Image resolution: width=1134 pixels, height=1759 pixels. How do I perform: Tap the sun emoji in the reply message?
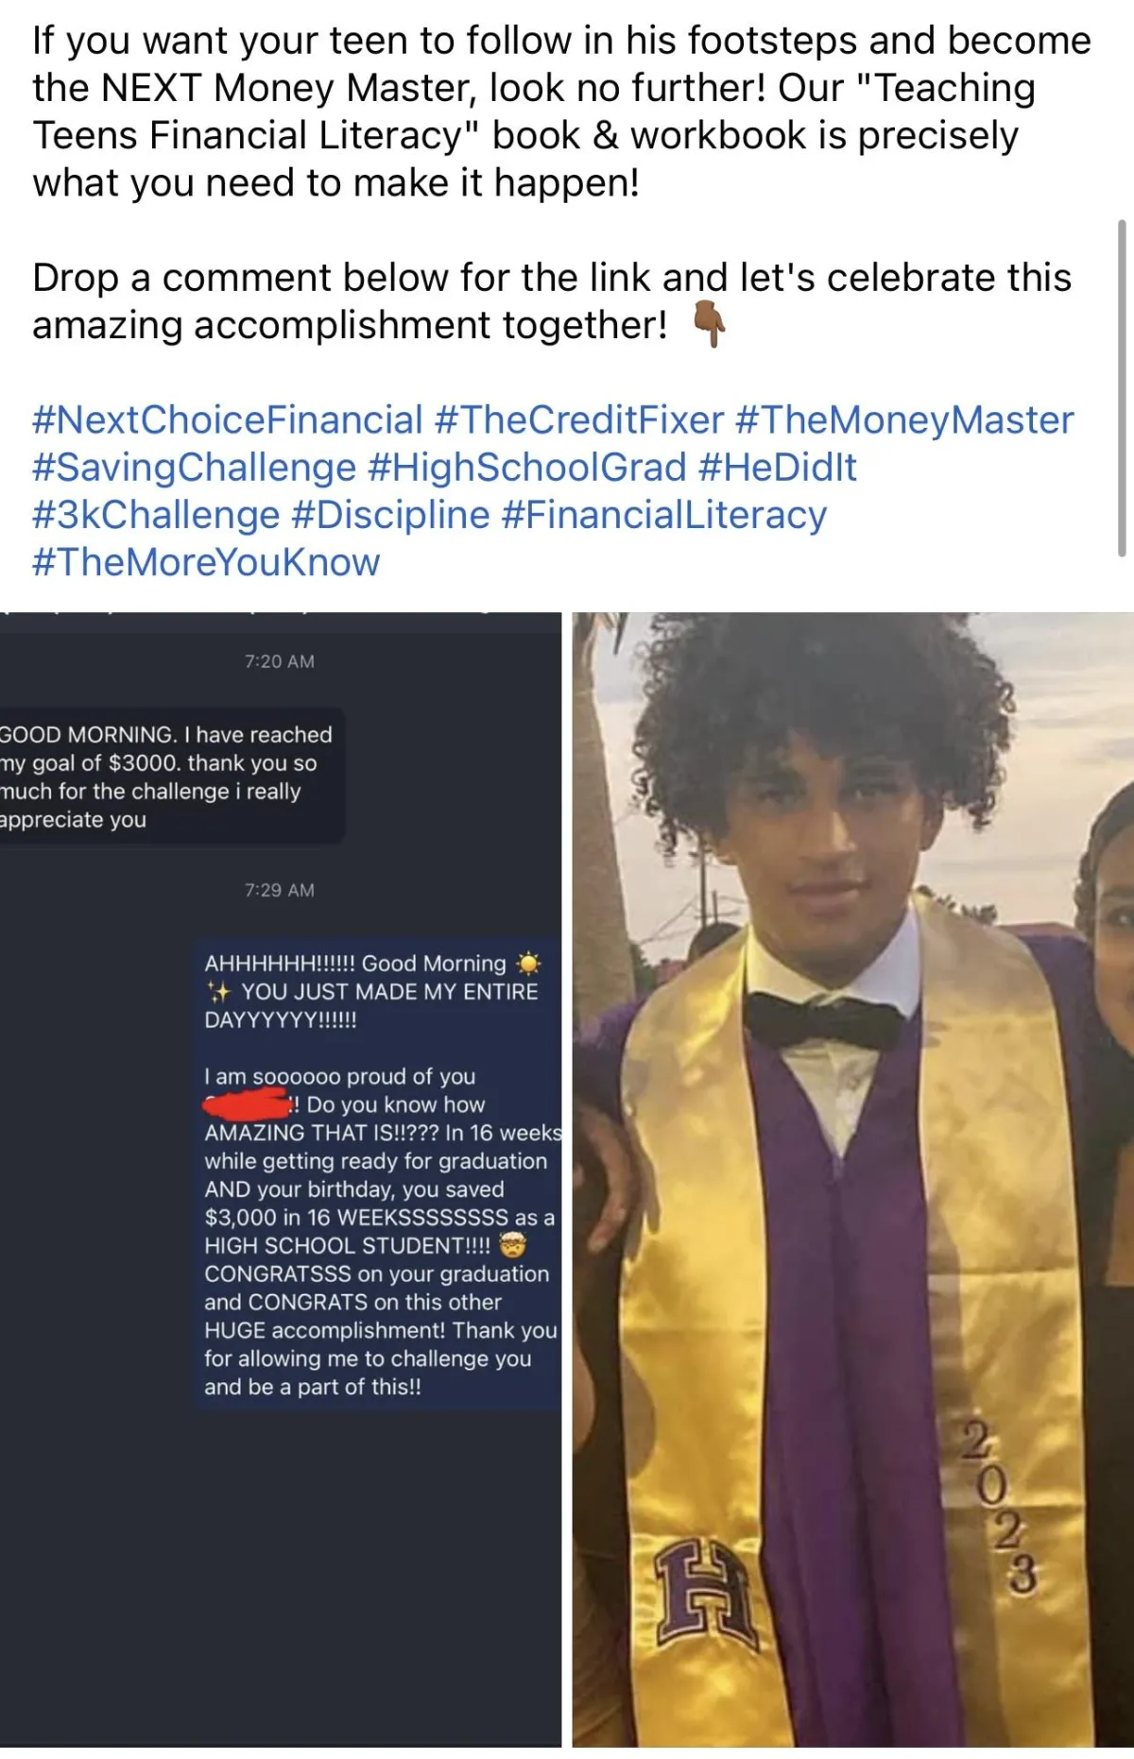point(528,964)
